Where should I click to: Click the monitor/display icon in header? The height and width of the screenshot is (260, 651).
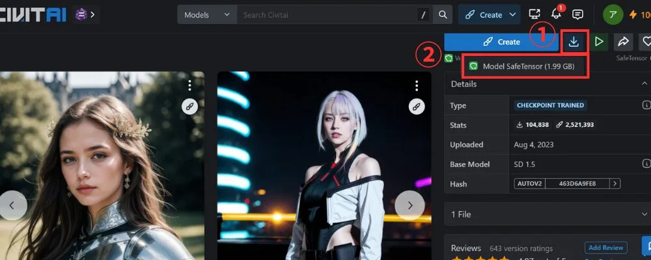[534, 14]
